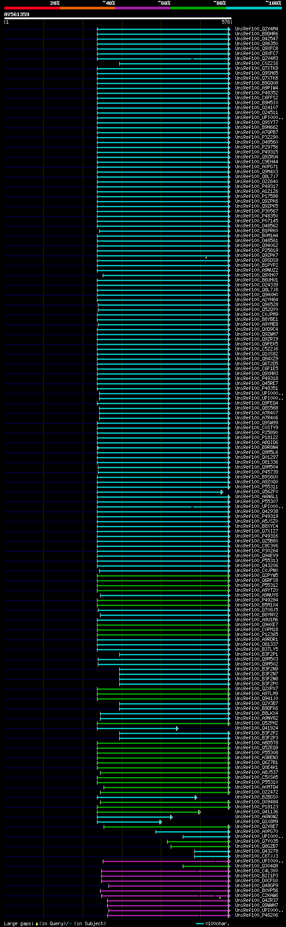Image resolution: width=286 pixels, height=927 pixels.
Task: Select label UniRef100_A6N6L1
Action: pyautogui.click(x=257, y=497)
